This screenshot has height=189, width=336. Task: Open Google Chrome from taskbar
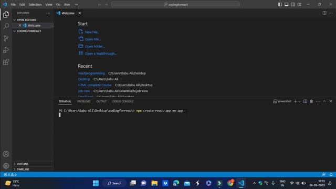(x=230, y=183)
